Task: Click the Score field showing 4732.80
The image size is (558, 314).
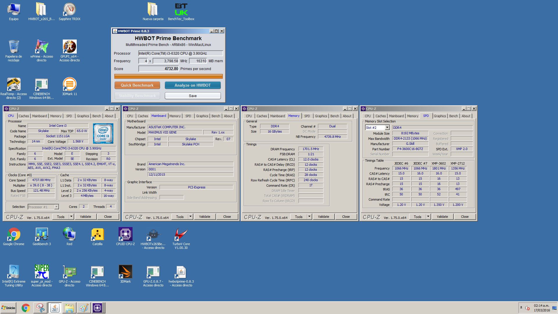Action: 159,69
